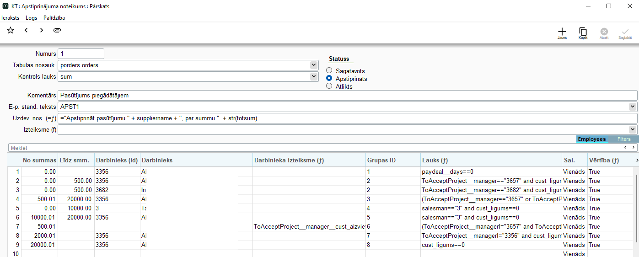Click Vērtība 'True' in row 1
Viewport: 639px width, 257px height.
611,172
